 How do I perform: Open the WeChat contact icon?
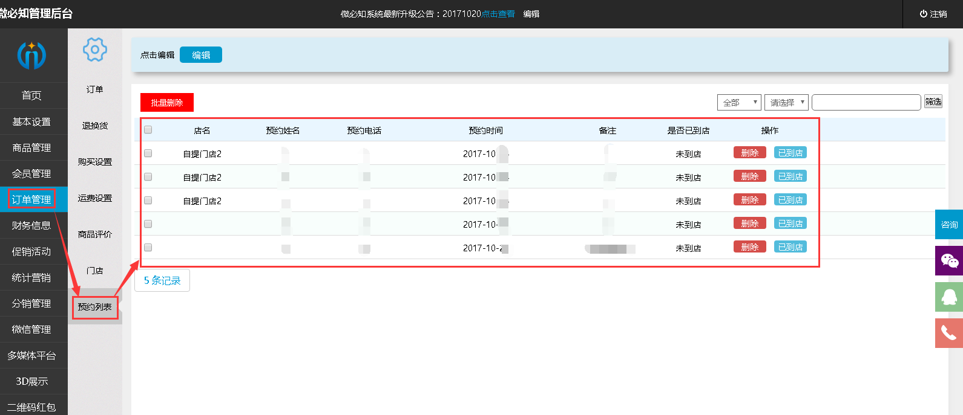coord(948,261)
